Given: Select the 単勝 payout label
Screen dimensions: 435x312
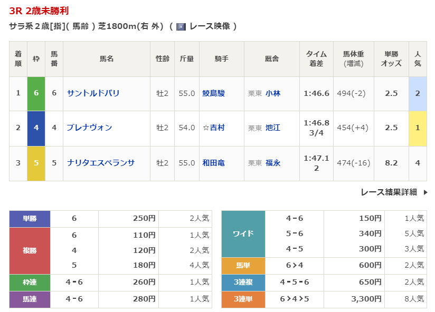Looking at the screenshot, I should pos(30,219).
